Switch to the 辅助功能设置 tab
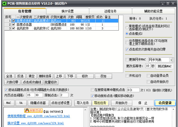Viewport: 178px width, 127px height. 153,11
